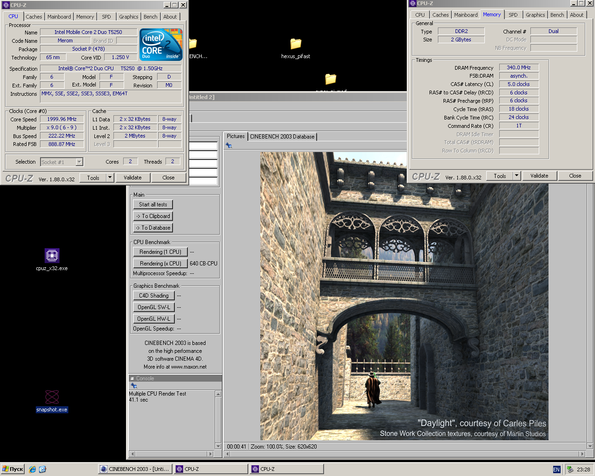Open Graphics tab in left CPU-Z window

click(129, 17)
